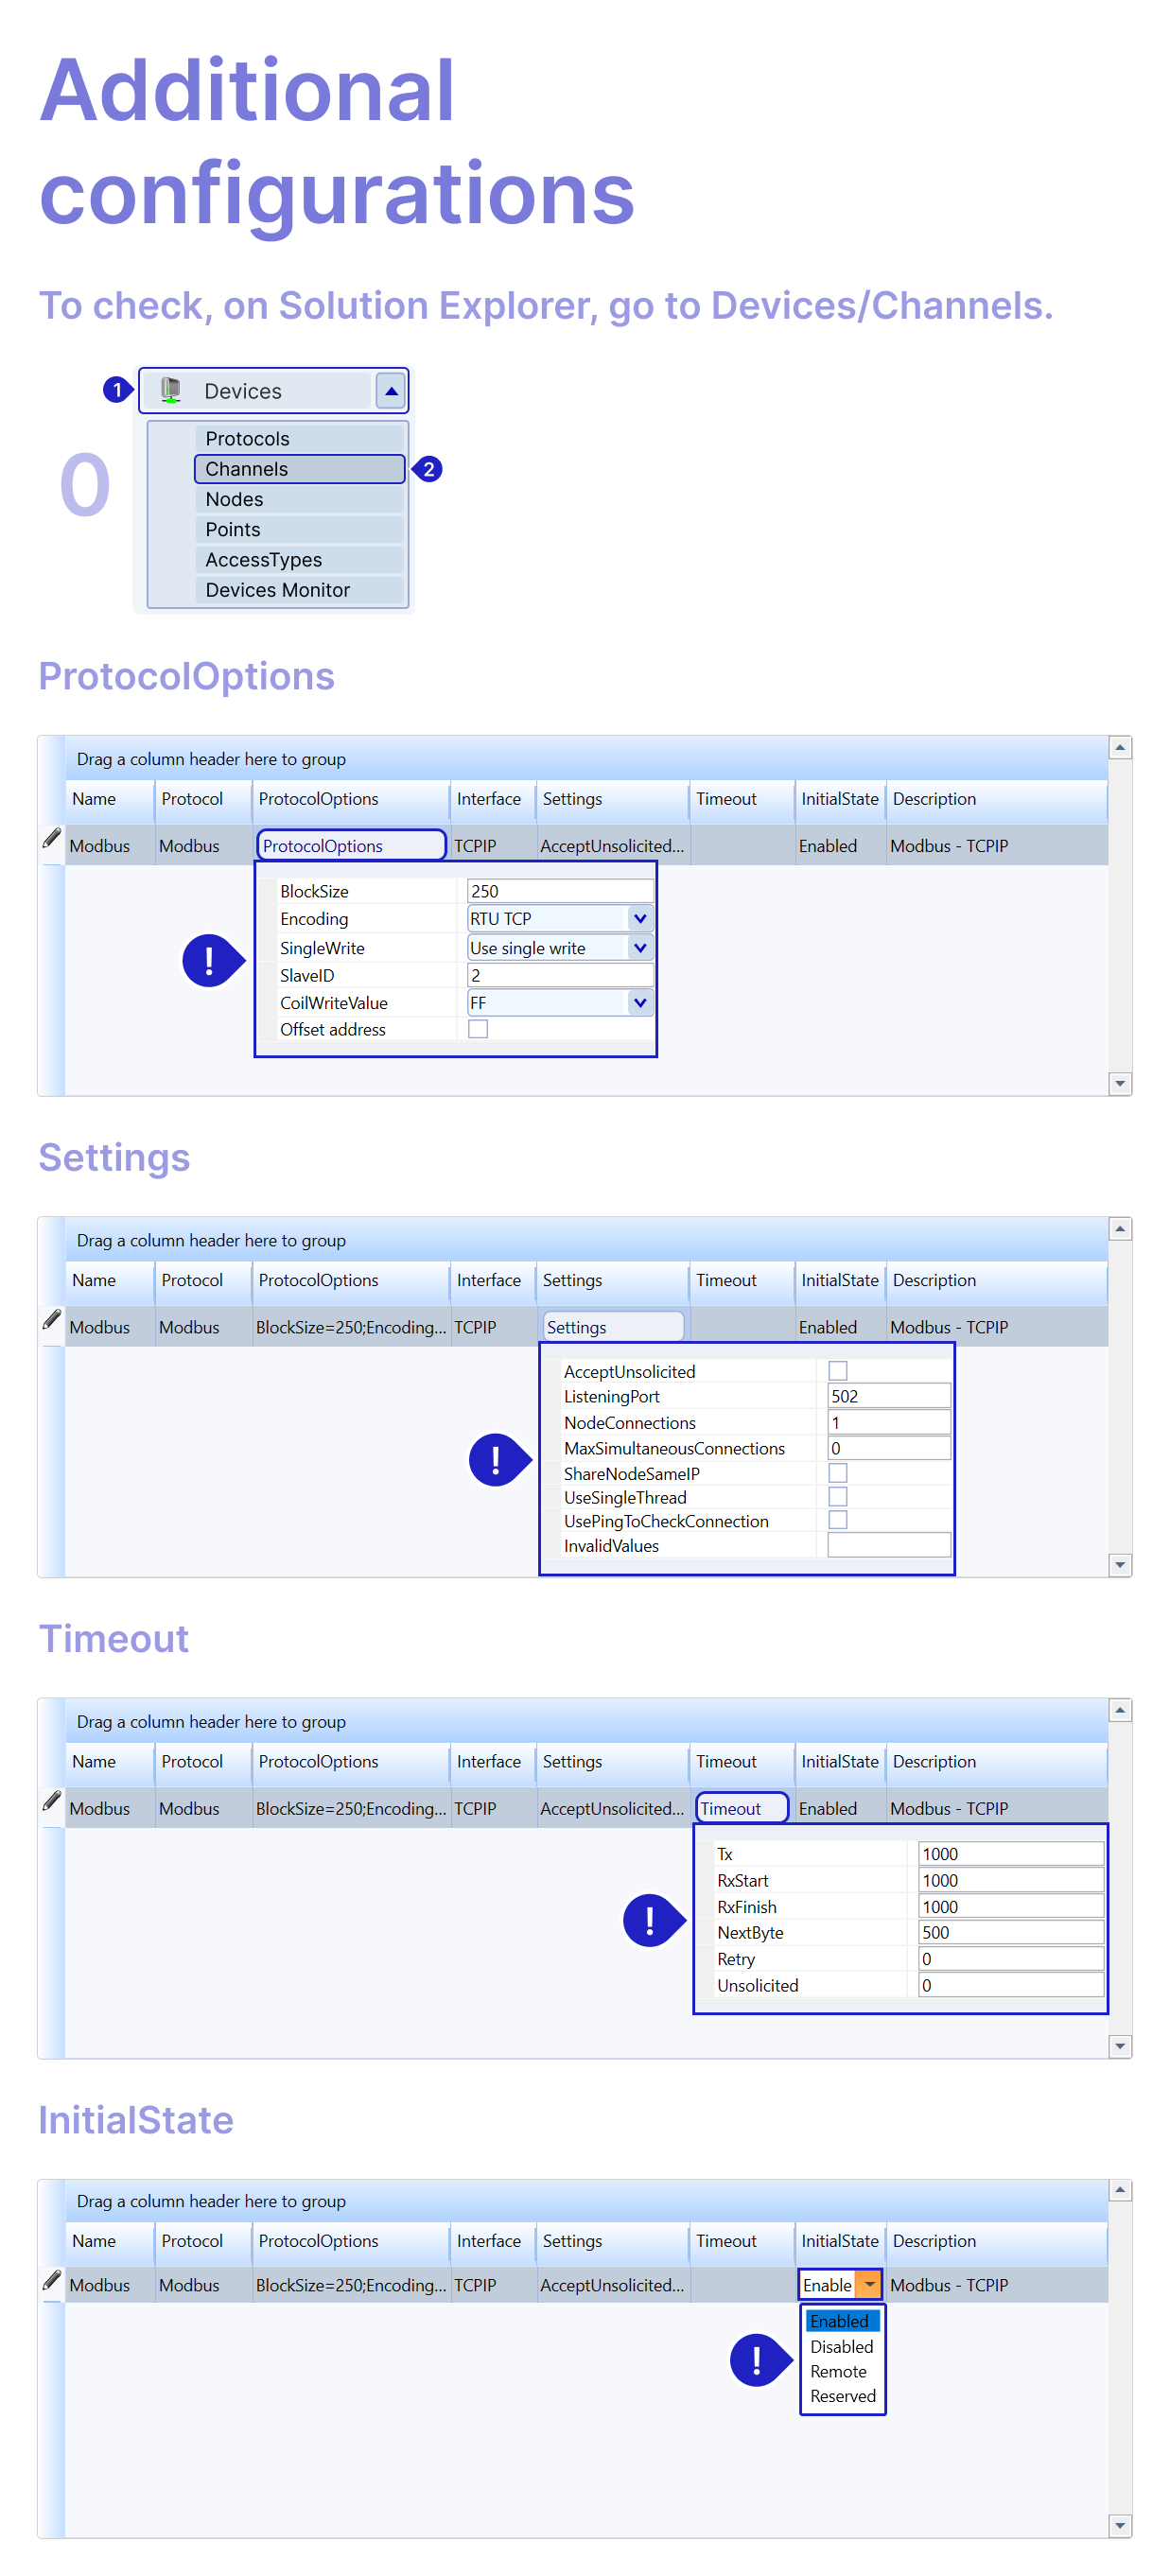Choose Disabled from the InitialState list
This screenshot has width=1170, height=2576.
[842, 2346]
